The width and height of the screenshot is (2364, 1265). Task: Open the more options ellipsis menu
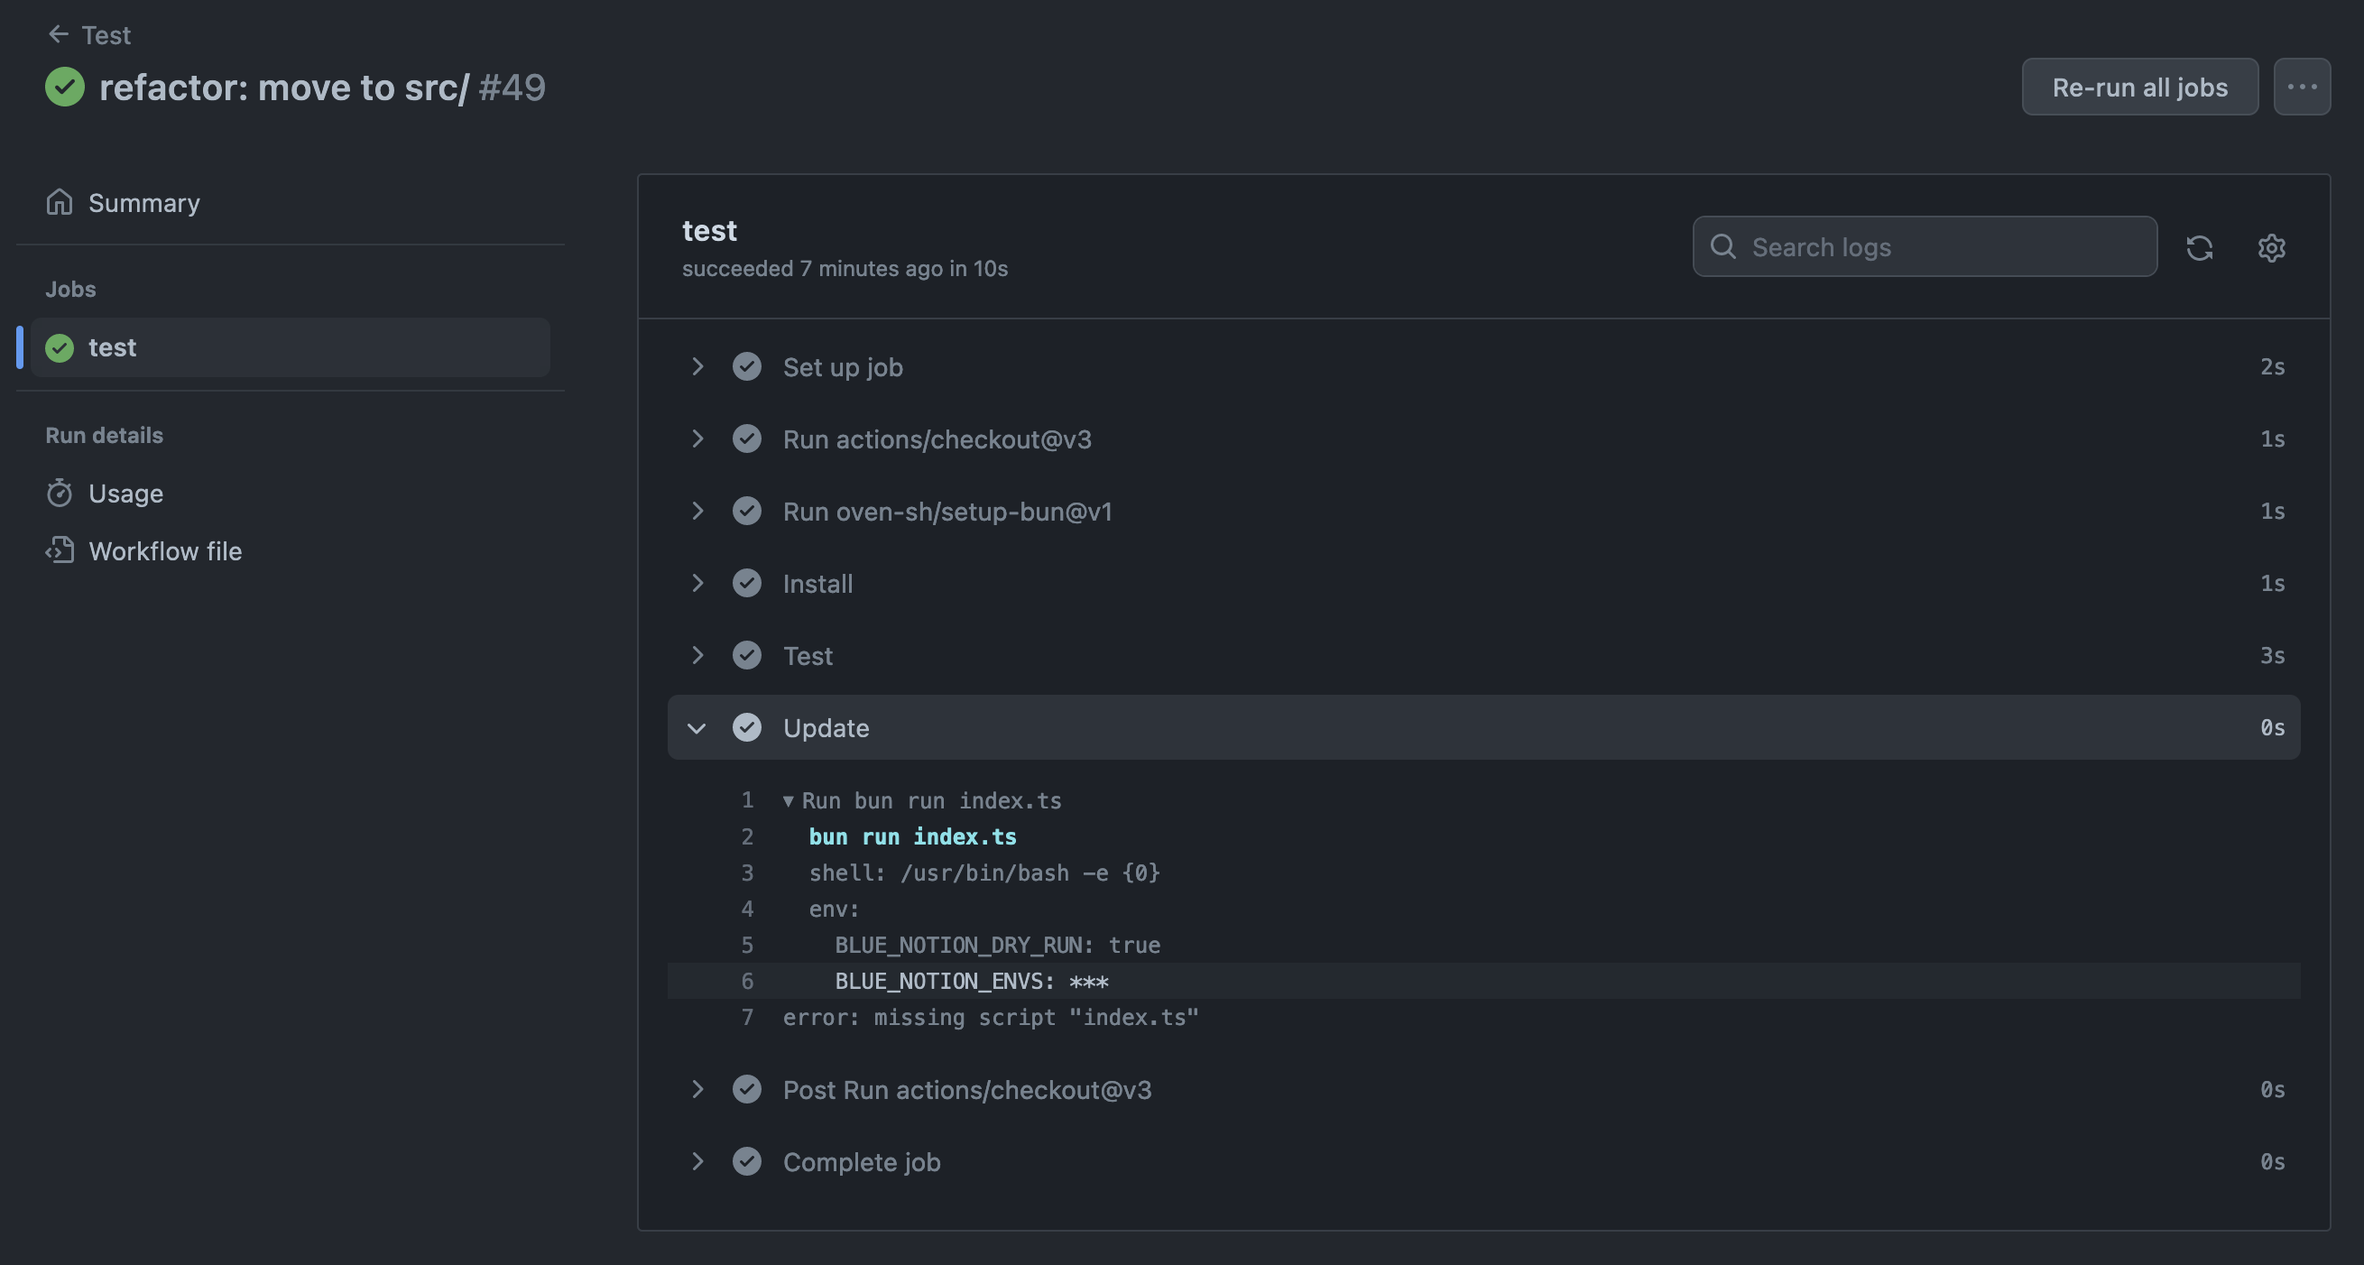(2302, 87)
